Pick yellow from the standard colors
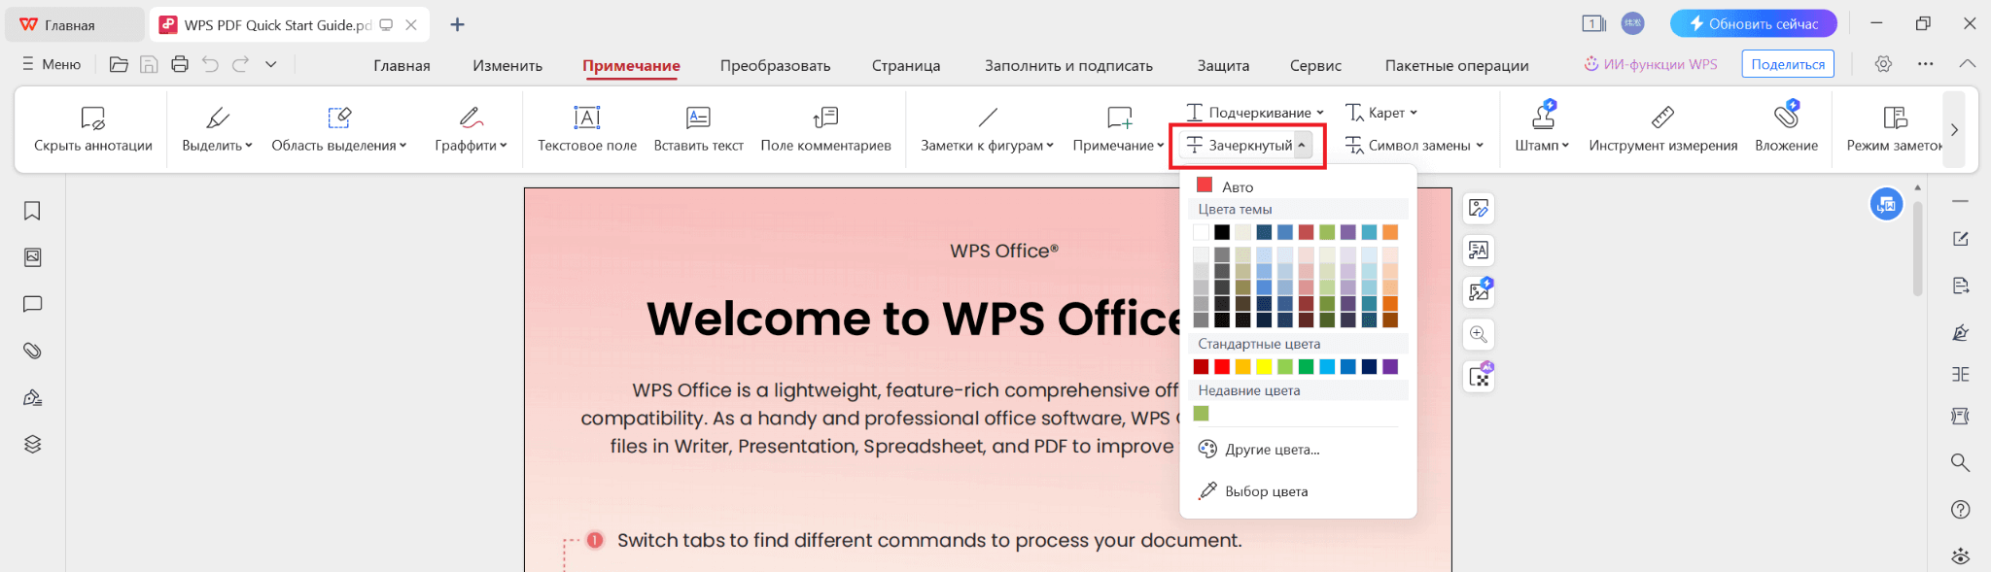Image resolution: width=1991 pixels, height=572 pixels. tap(1264, 367)
